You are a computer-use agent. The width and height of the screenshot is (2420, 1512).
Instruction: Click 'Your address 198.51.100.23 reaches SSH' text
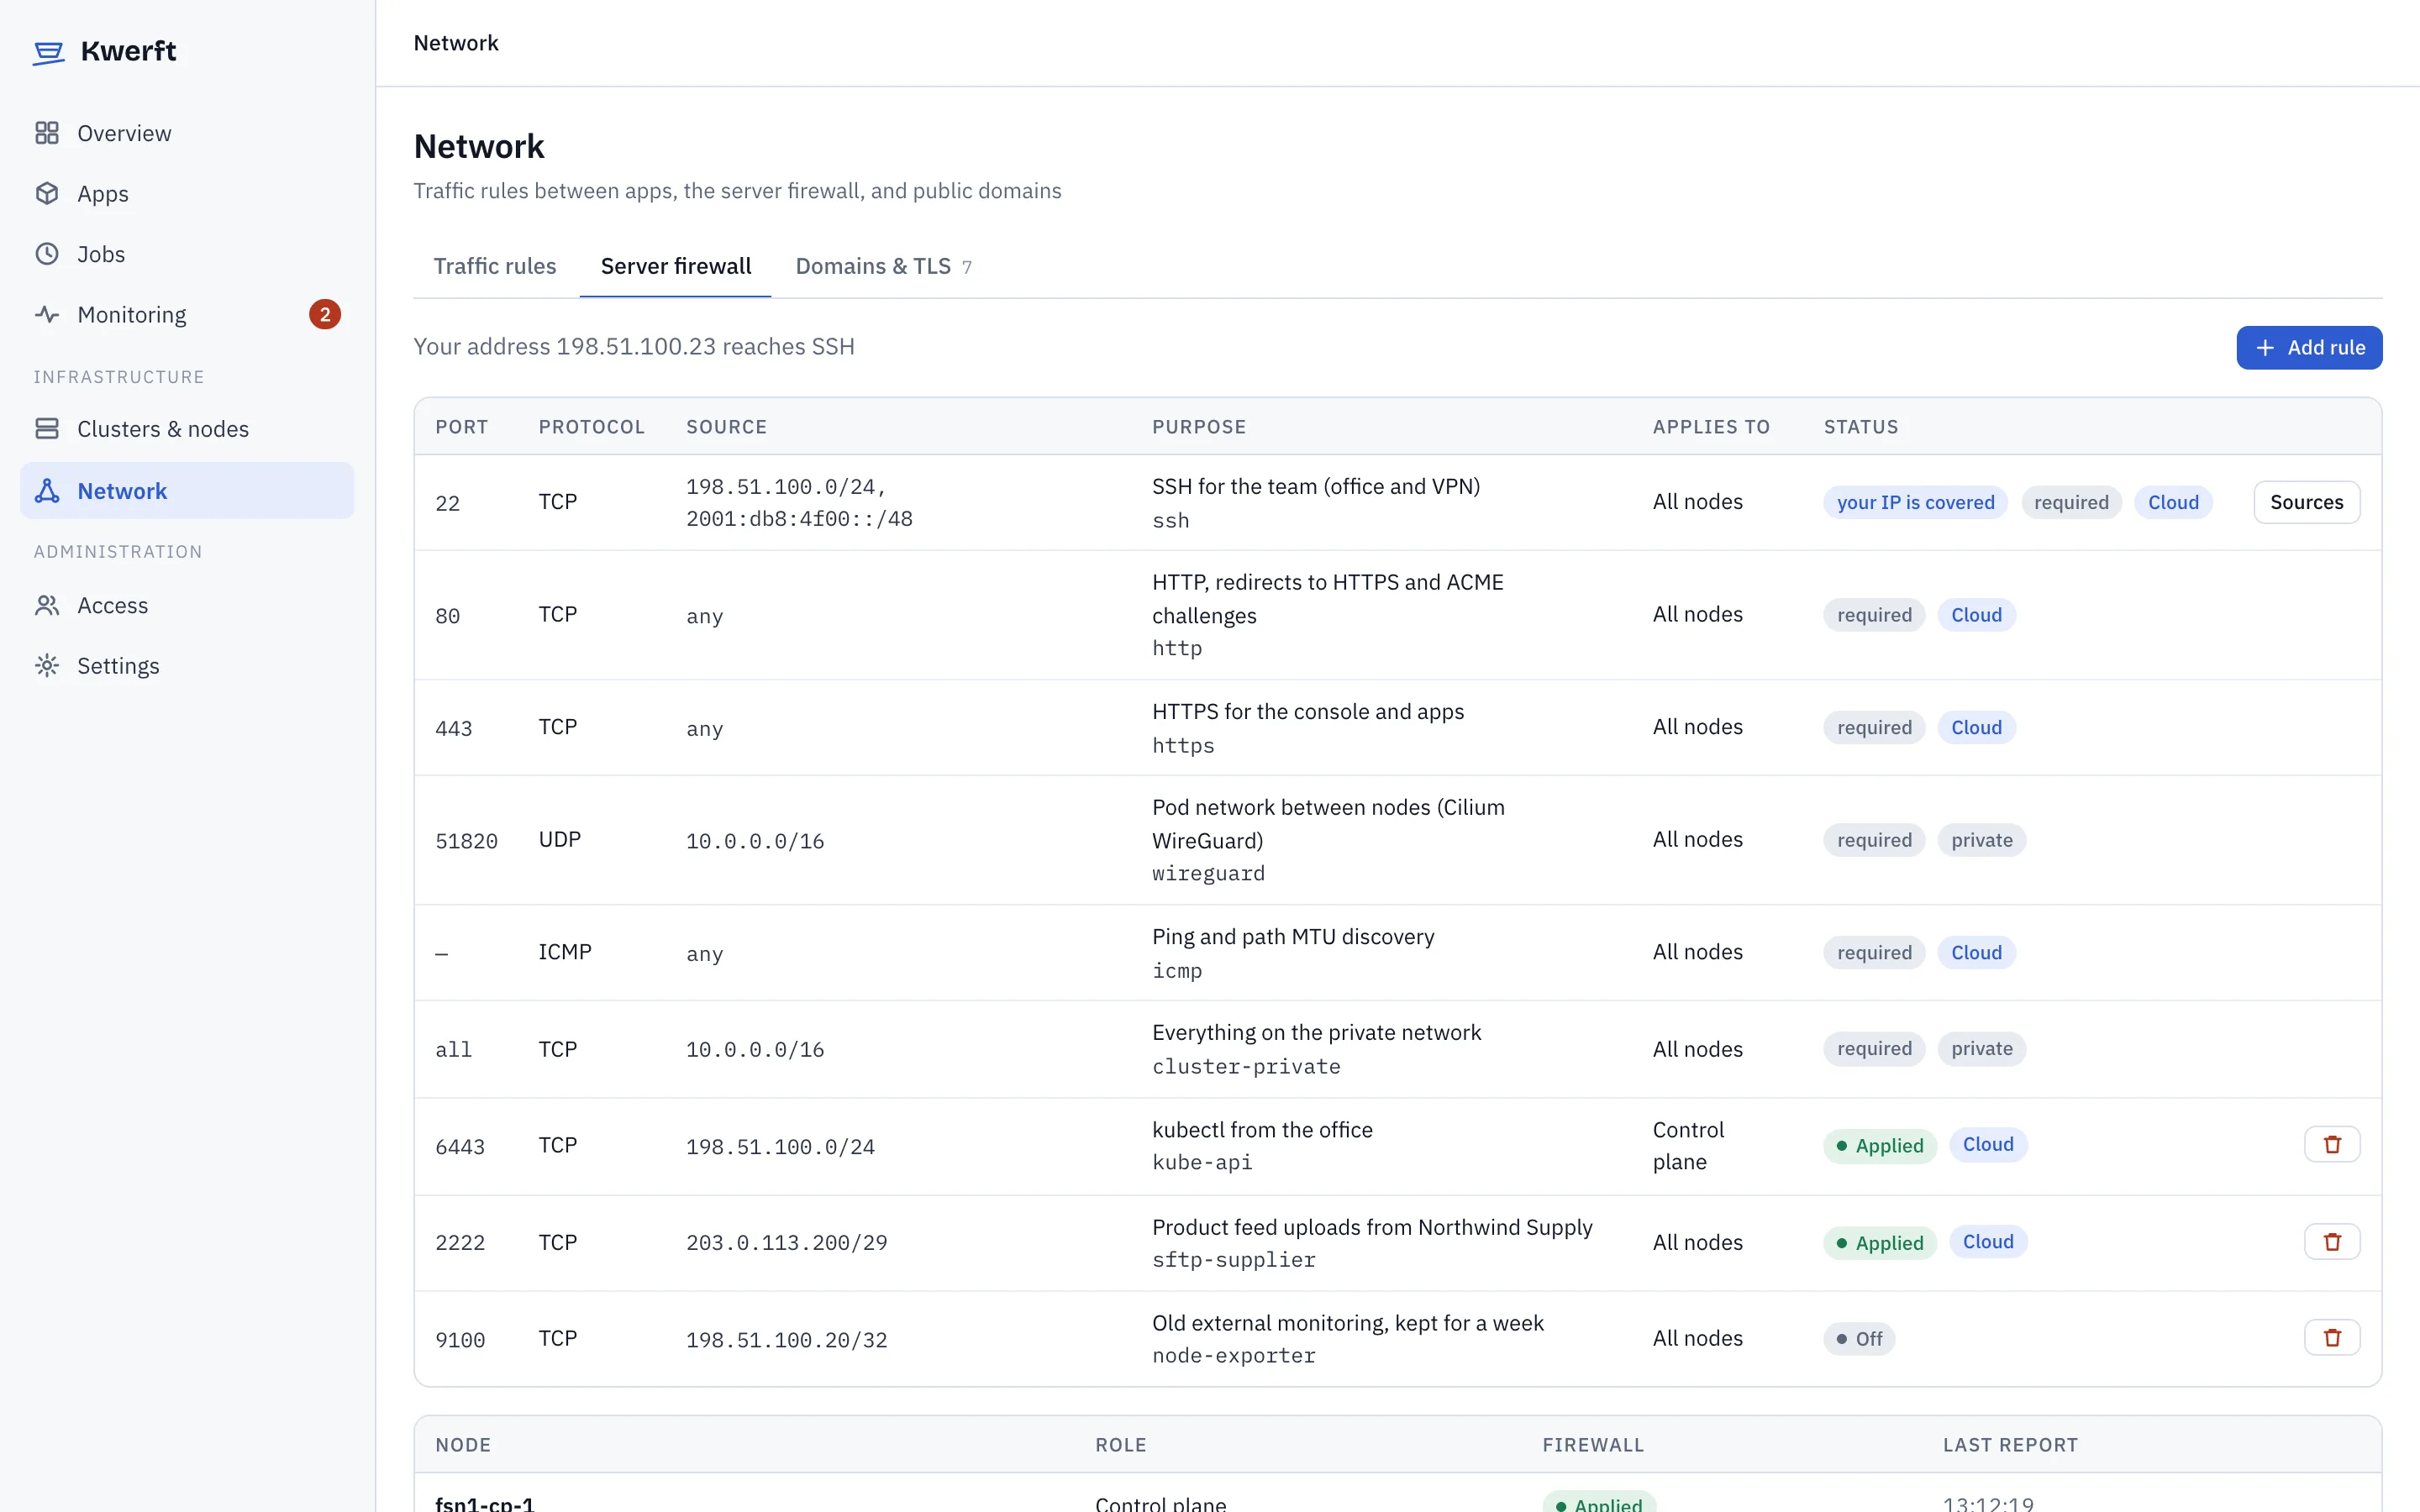coord(634,346)
